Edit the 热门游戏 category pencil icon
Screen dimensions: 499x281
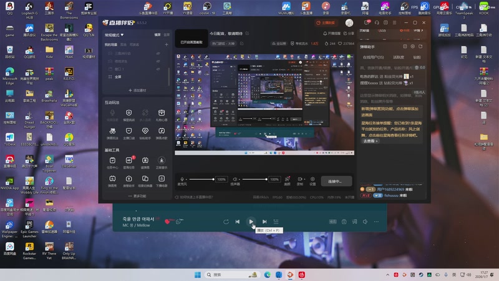pos(241,43)
